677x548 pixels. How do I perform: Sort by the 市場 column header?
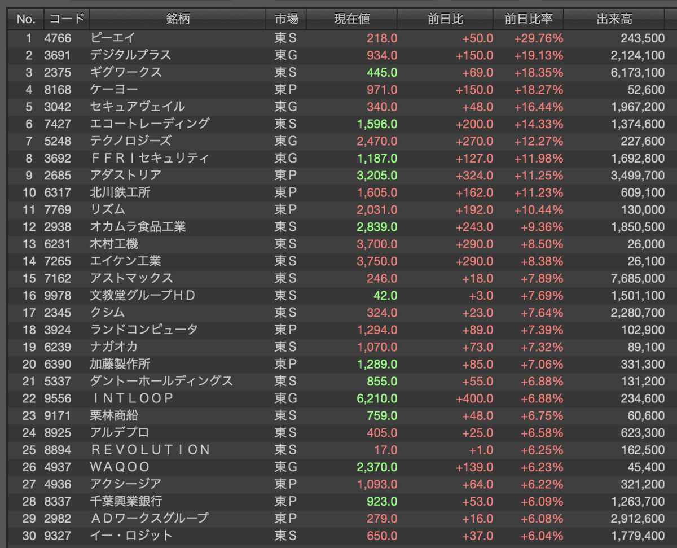[x=287, y=19]
